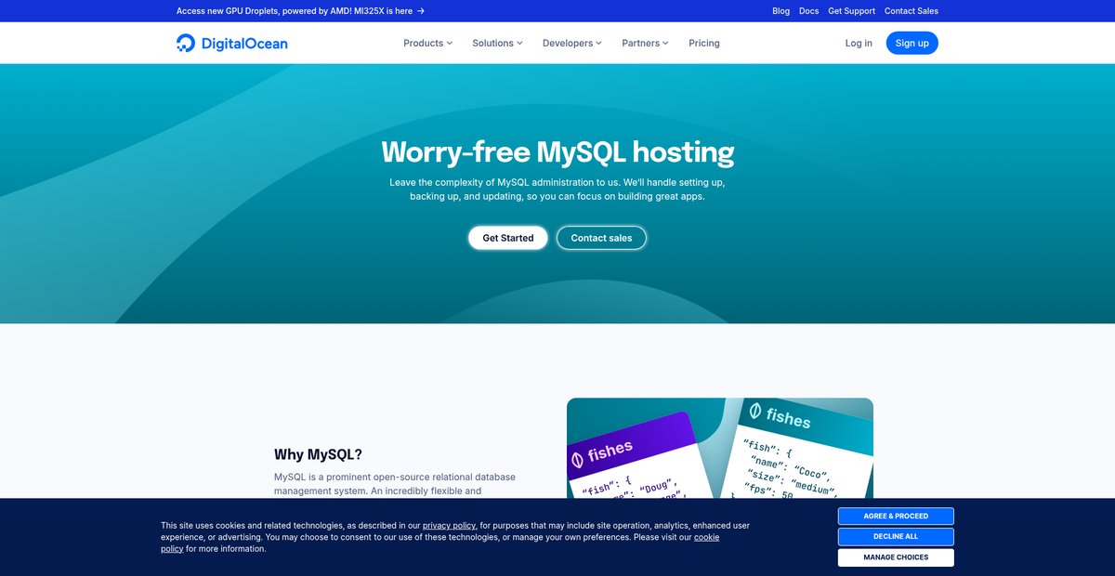
Task: Expand the Partners menu
Action: (x=645, y=43)
